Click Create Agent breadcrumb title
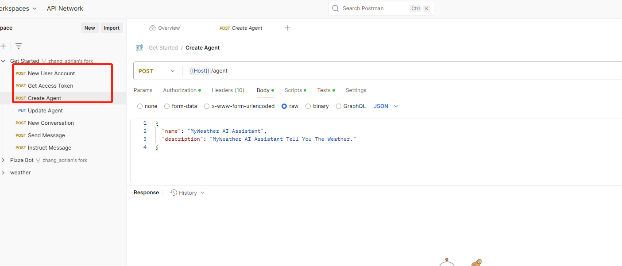This screenshot has height=266, width=622. 203,48
